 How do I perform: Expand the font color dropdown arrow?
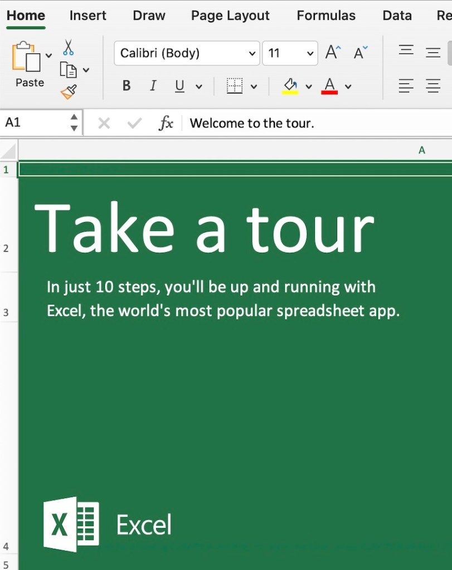click(x=348, y=86)
